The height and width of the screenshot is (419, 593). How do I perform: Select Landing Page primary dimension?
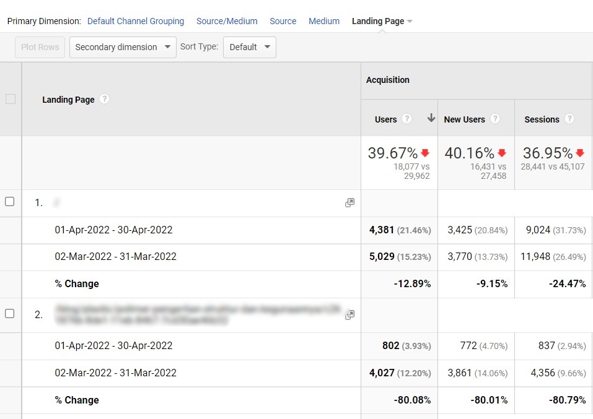[378, 21]
